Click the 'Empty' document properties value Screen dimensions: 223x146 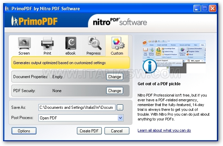pyautogui.click(x=58, y=77)
